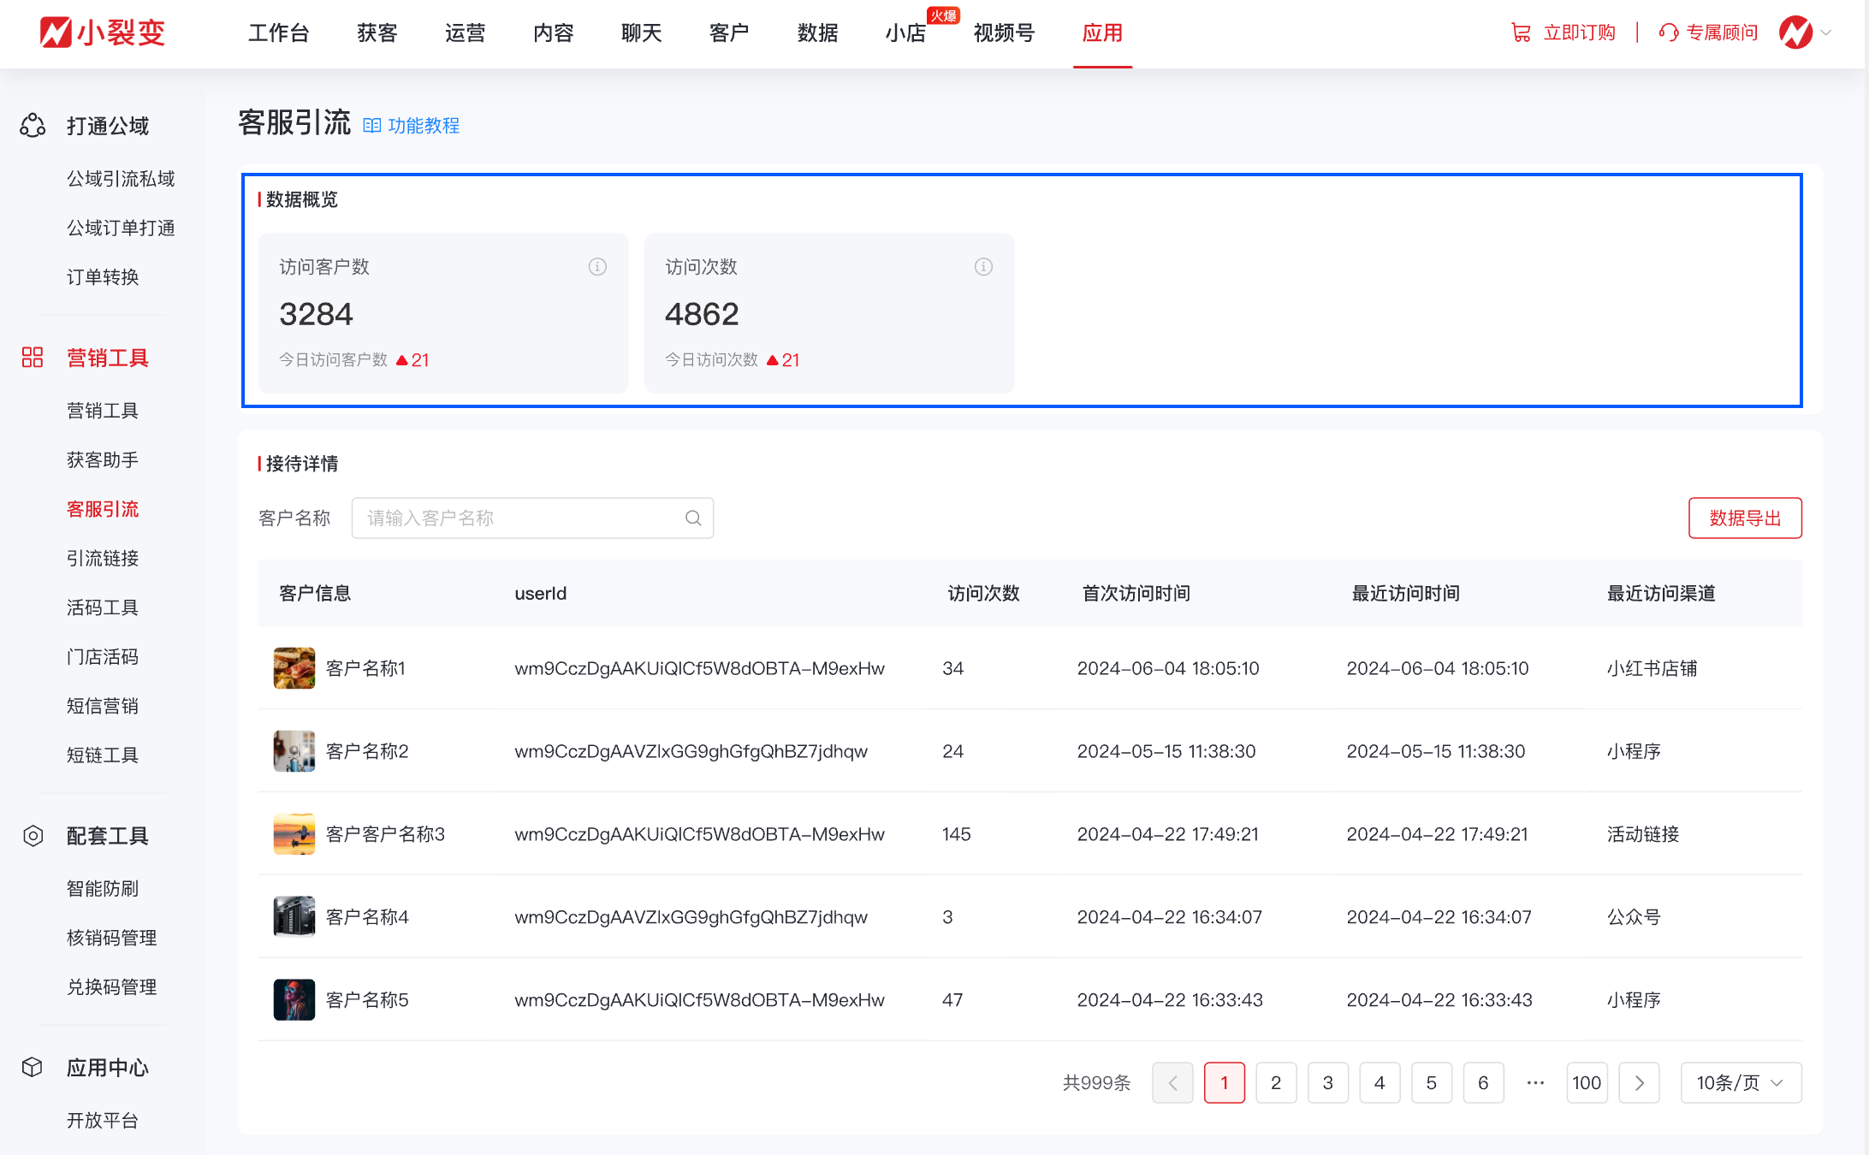This screenshot has width=1869, height=1155.
Task: Go to the previous page arrow
Action: (1172, 1083)
